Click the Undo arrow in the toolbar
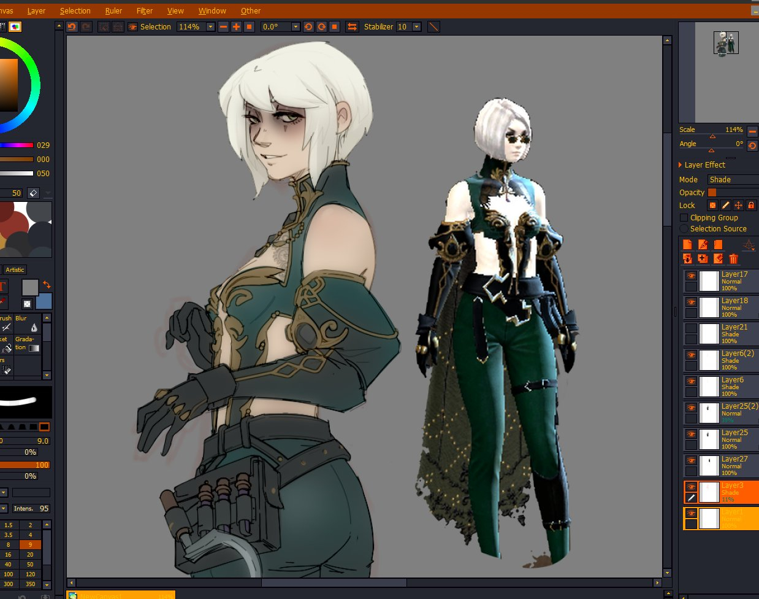759x599 pixels. click(x=72, y=26)
